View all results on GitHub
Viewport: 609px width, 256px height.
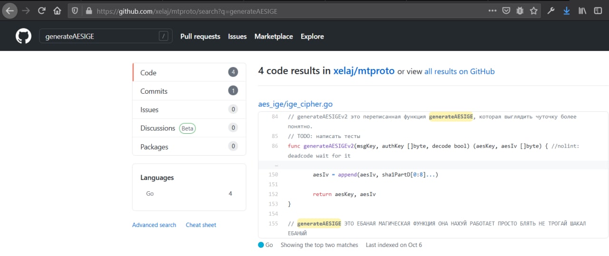tap(460, 71)
